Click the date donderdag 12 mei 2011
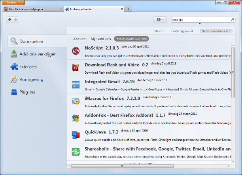The image size is (242, 175). [152, 80]
